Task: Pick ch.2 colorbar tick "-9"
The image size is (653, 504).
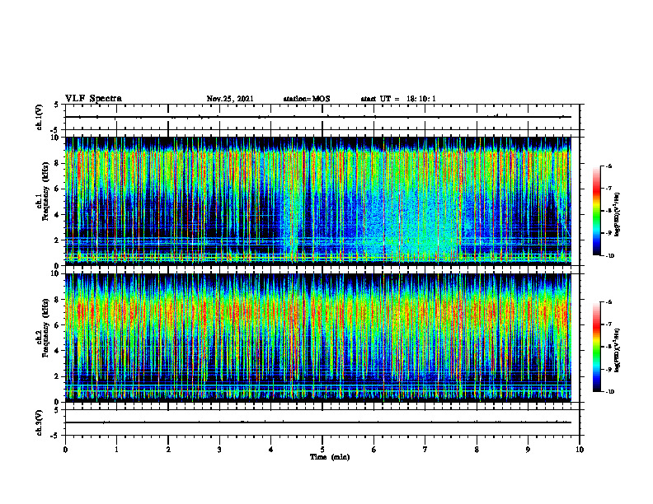Action: pos(609,369)
